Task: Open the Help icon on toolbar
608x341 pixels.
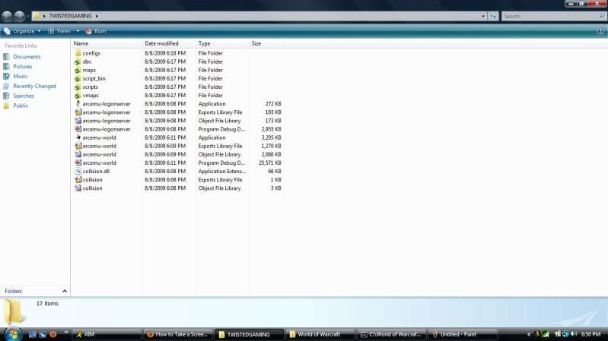Action: pyautogui.click(x=600, y=31)
